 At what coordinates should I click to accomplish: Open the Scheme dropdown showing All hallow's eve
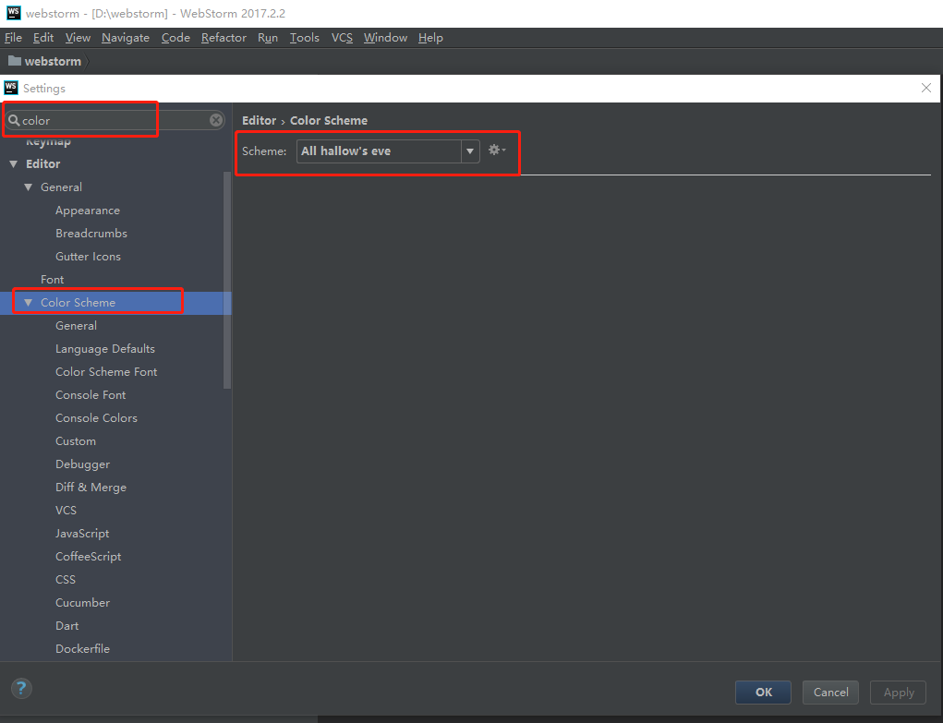(469, 149)
